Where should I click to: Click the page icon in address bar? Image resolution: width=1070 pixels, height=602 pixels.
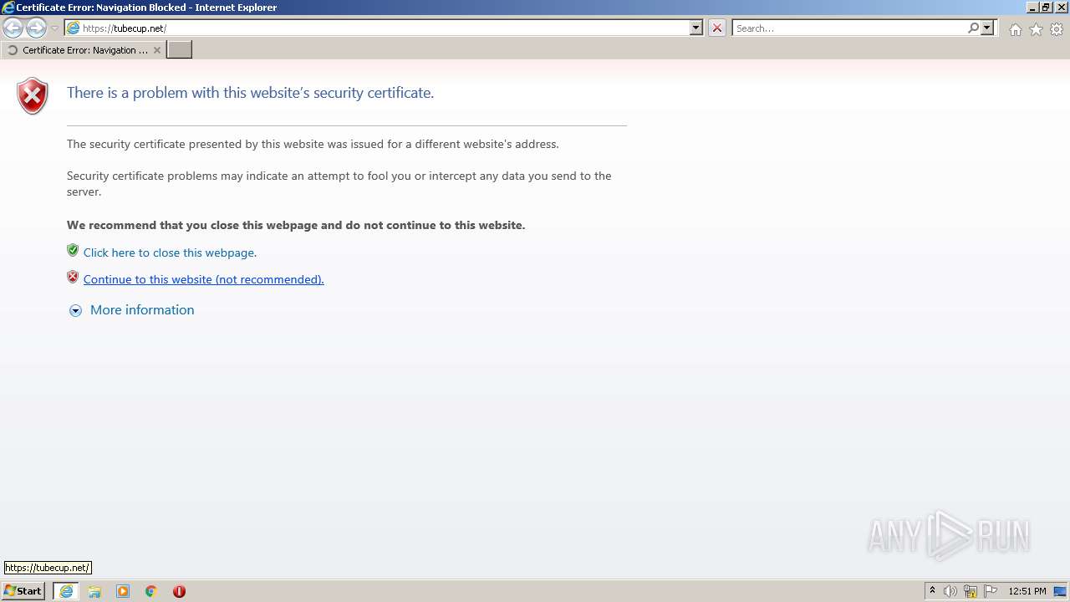(x=73, y=28)
